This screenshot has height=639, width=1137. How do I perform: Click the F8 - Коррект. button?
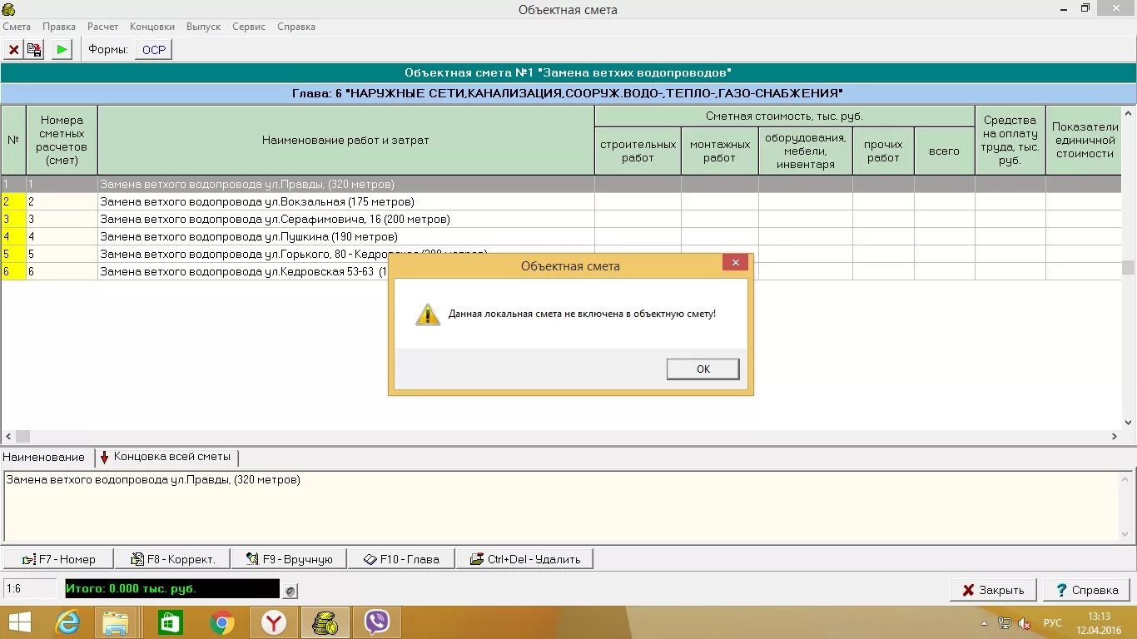[172, 559]
